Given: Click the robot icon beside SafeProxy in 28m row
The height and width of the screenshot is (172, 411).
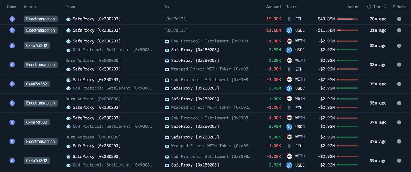Looking at the screenshot, I should click(x=68, y=19).
